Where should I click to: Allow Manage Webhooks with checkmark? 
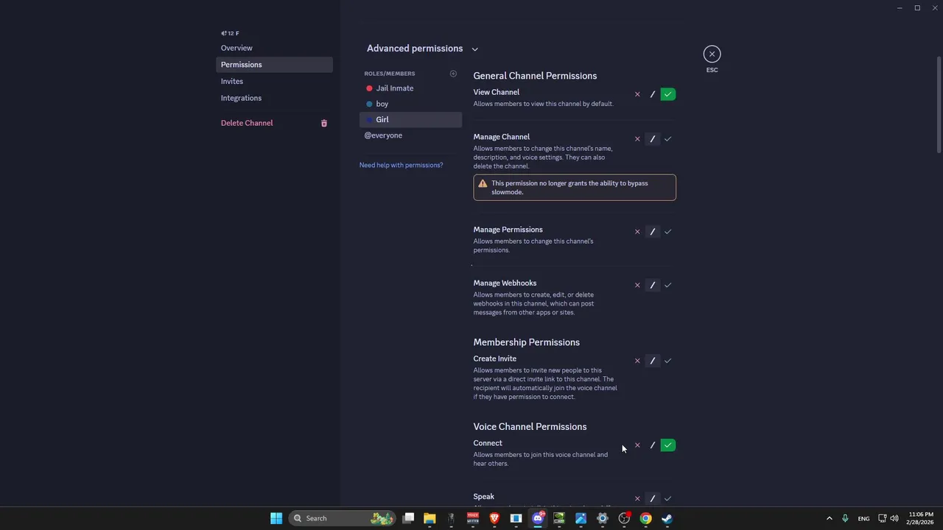pos(668,285)
